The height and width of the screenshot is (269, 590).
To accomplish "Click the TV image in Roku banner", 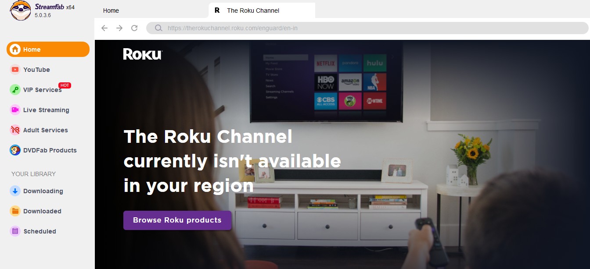I will point(326,81).
